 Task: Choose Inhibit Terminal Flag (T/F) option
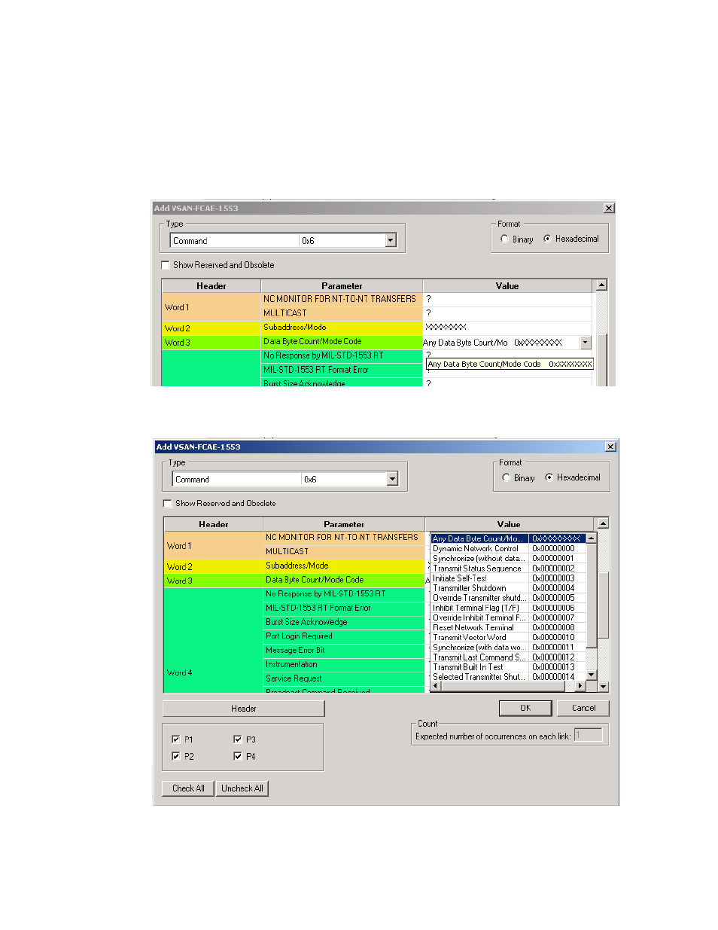click(x=508, y=608)
